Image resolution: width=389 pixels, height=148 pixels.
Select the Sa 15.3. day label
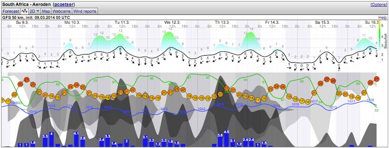322,22
